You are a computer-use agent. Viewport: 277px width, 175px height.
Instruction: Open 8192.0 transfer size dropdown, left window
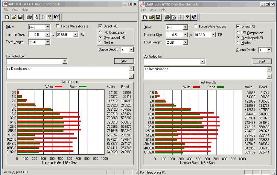[x=76, y=34]
